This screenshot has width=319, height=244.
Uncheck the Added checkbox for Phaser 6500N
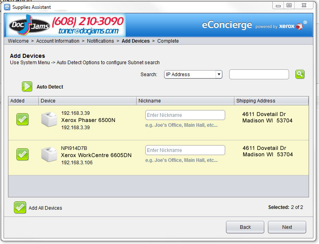click(22, 119)
